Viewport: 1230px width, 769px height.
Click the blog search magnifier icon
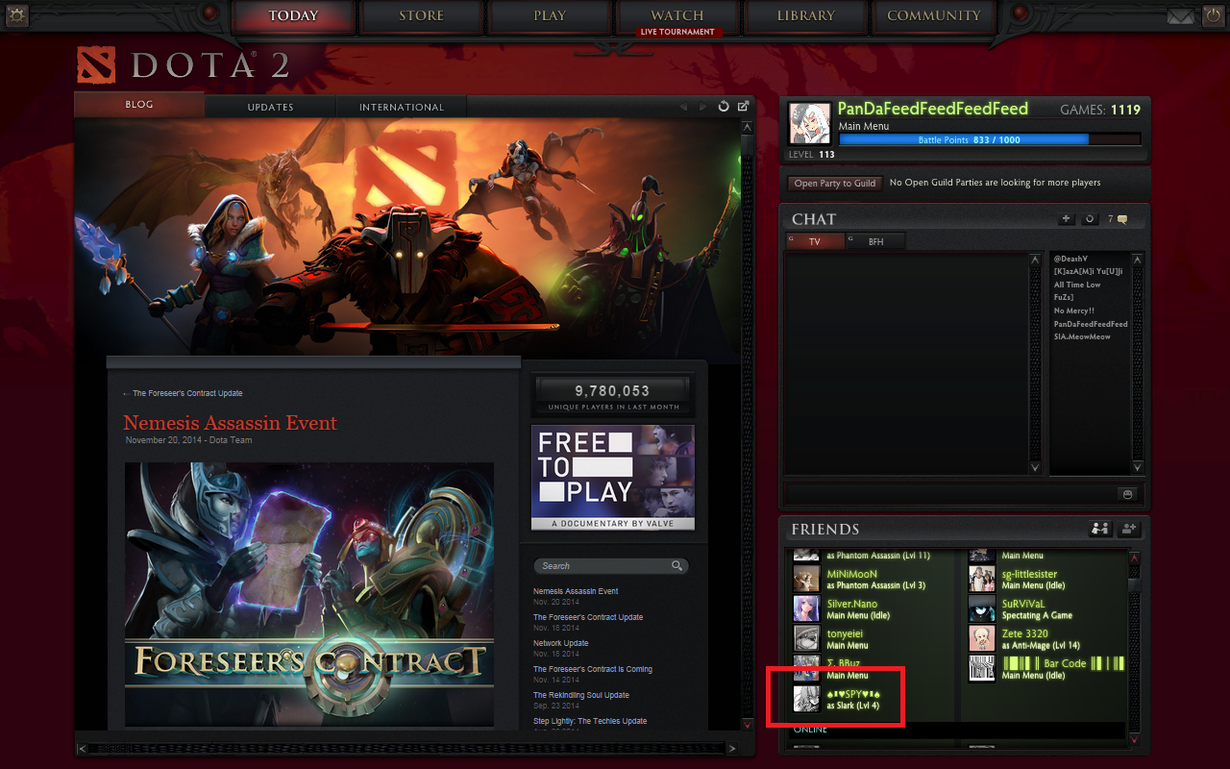677,566
